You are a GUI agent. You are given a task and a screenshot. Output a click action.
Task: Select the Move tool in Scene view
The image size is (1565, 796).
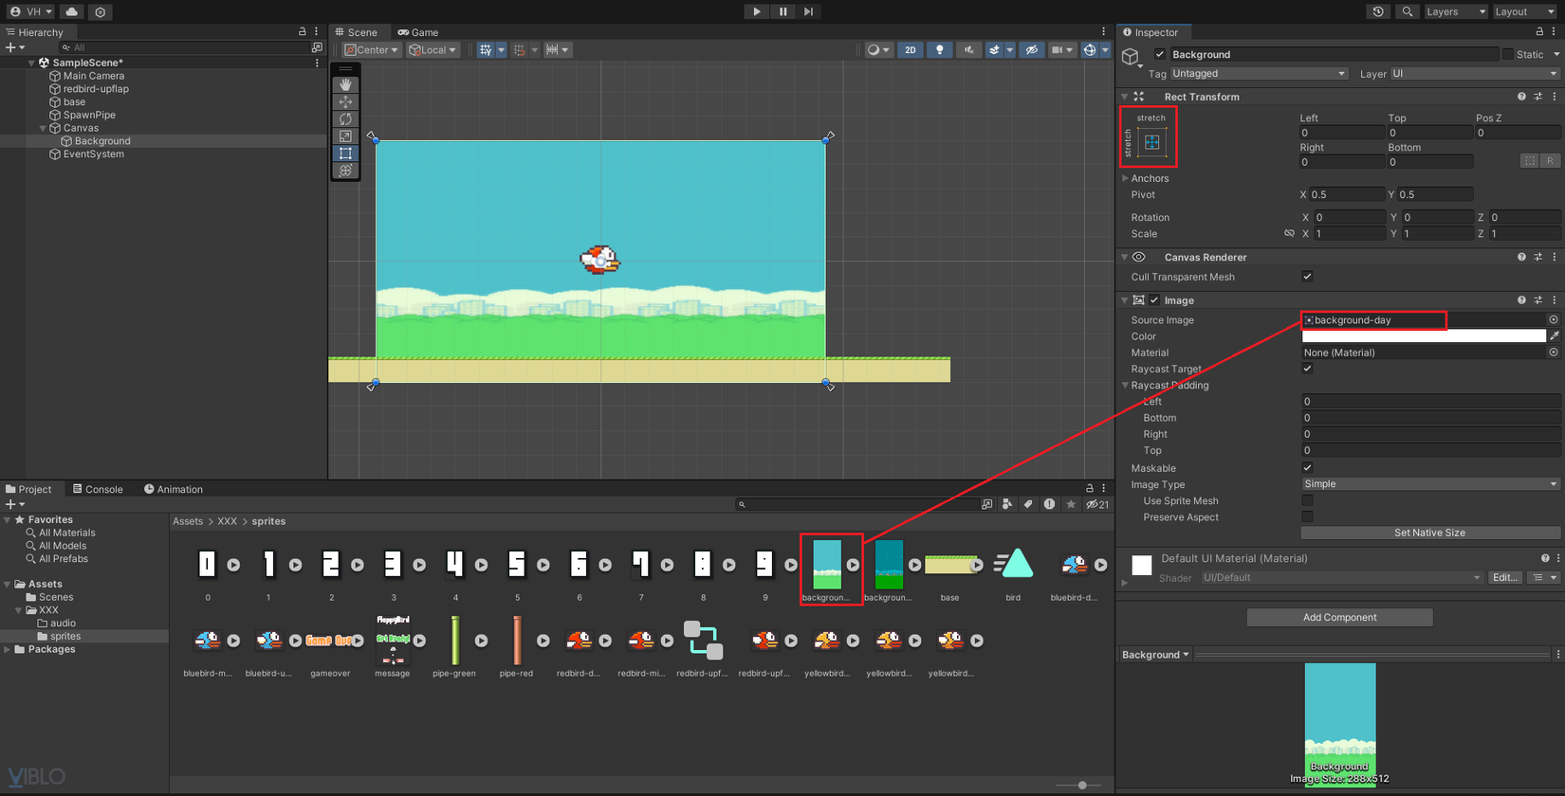tap(345, 101)
